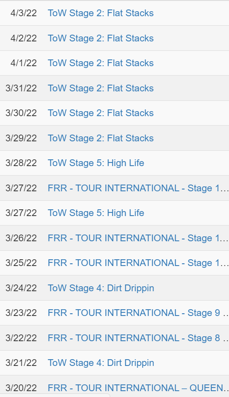
Task: Open the 3/22/22 FRR Tour International Stage 8 link
Action: 138,338
